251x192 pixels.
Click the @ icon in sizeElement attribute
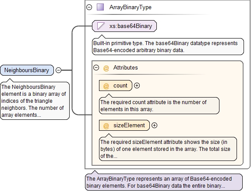tap(106, 126)
